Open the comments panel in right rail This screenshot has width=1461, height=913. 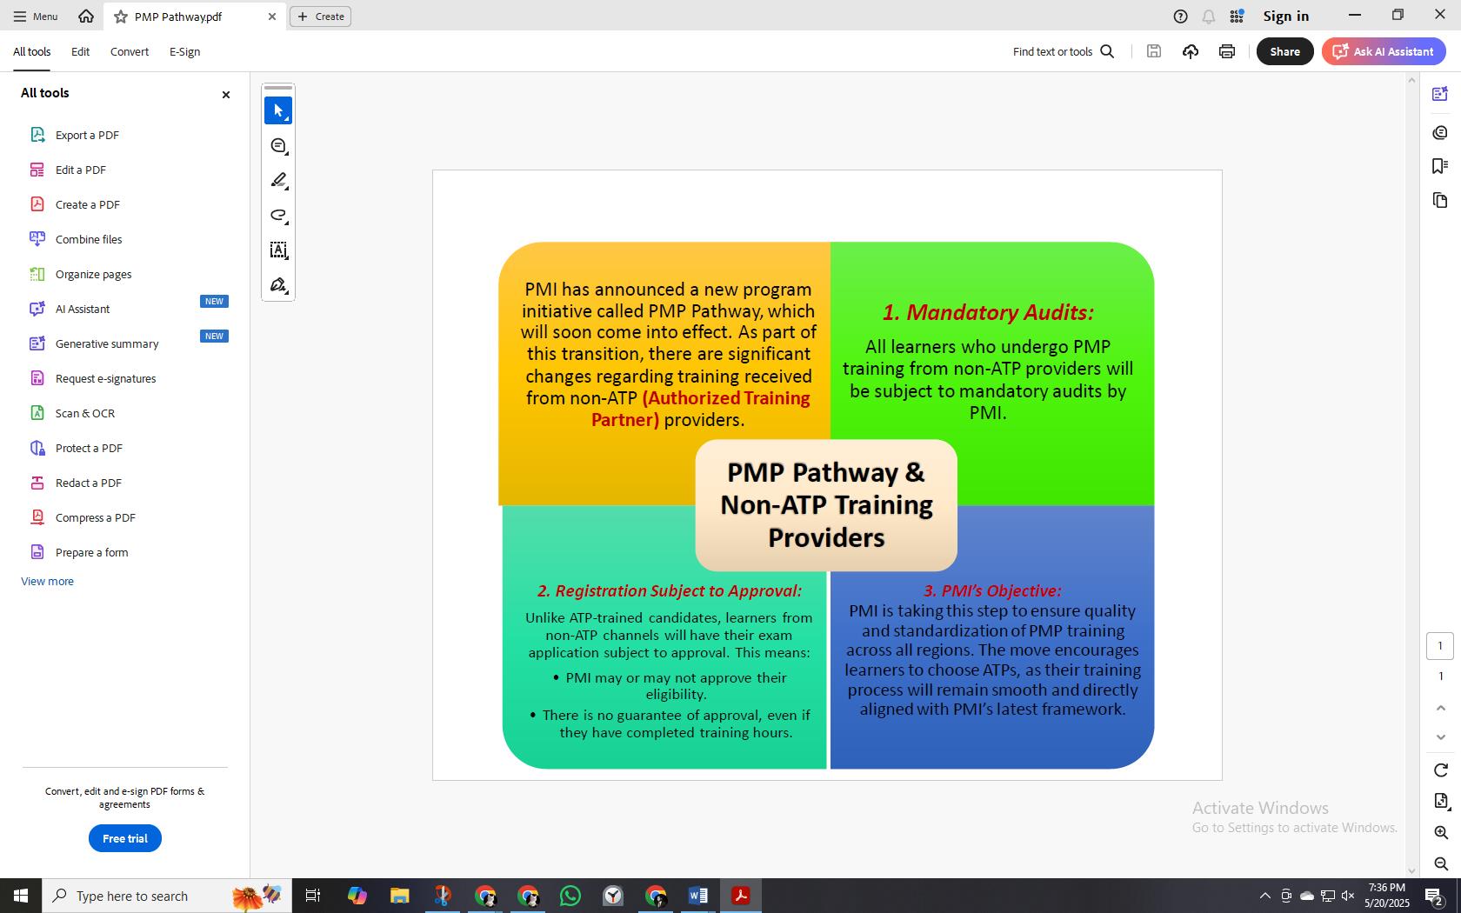[1440, 132]
